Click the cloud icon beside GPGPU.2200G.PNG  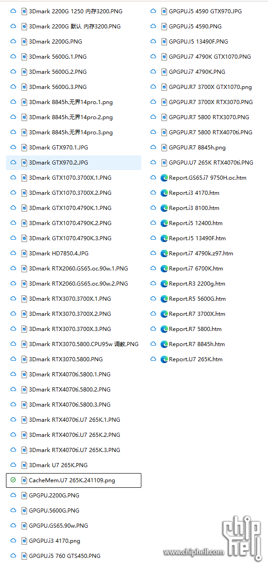(13, 496)
